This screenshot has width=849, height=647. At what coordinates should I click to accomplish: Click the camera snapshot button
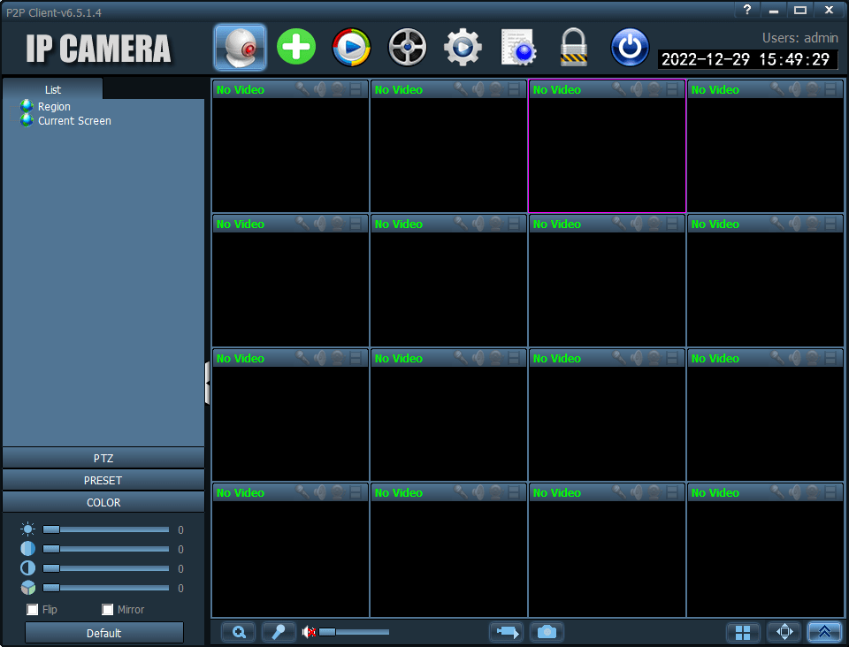point(547,632)
